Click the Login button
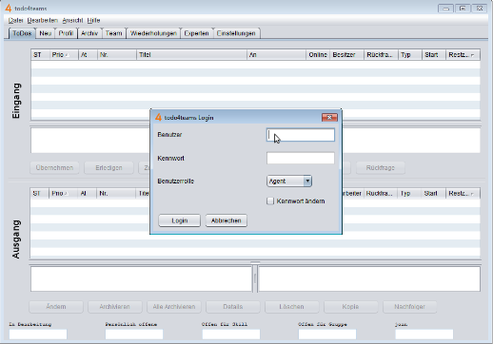Image resolution: width=493 pixels, height=344 pixels. (x=180, y=220)
